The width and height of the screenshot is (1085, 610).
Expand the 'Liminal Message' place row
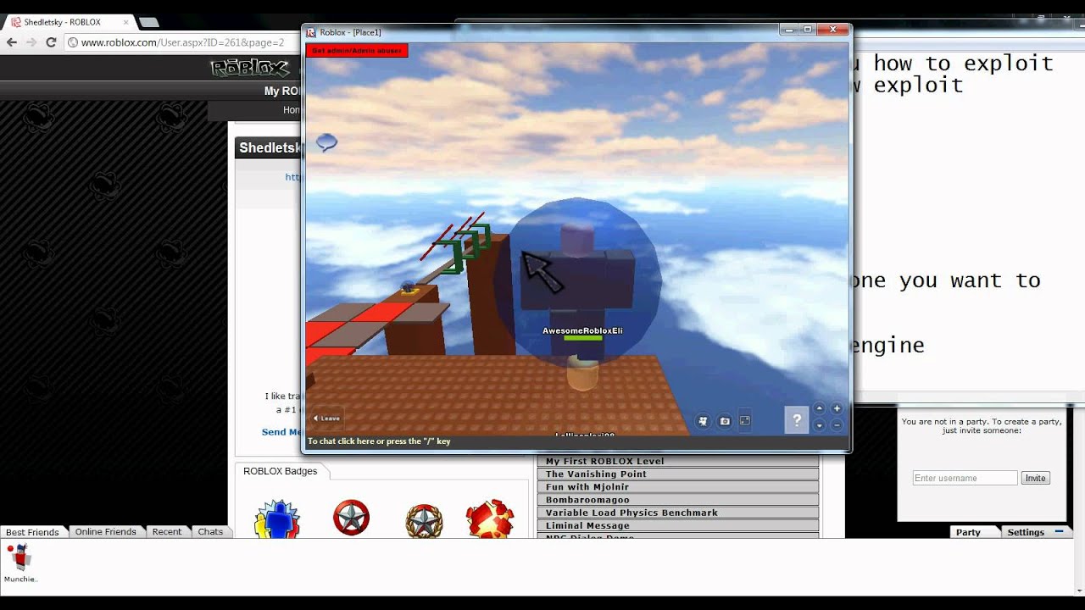click(x=678, y=525)
